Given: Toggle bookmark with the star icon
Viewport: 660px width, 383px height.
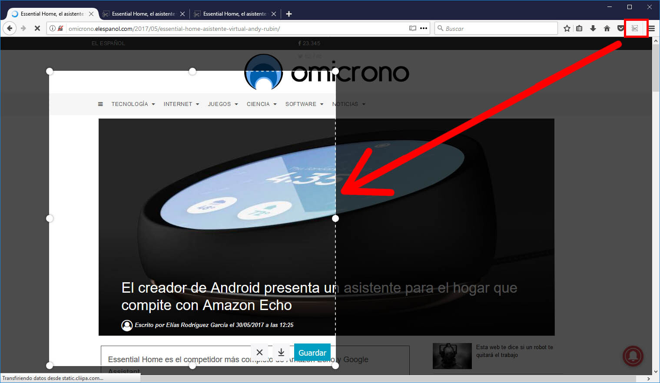Looking at the screenshot, I should tap(567, 28).
